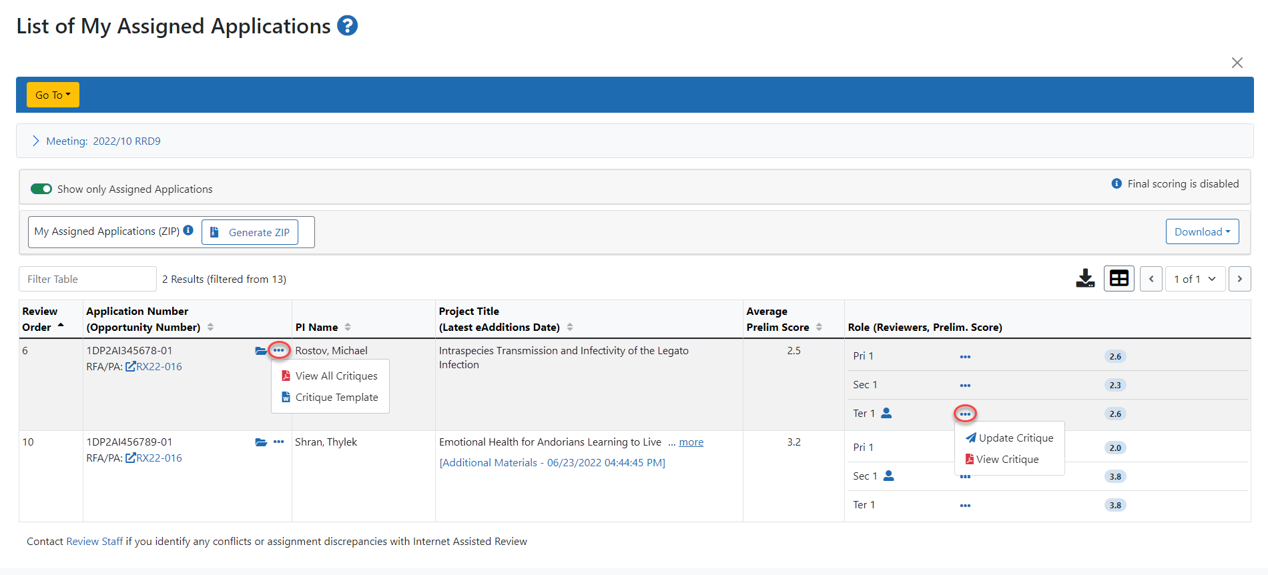This screenshot has width=1268, height=575.
Task: Click the info icon beside Final scoring is disabled
Action: 1116,183
